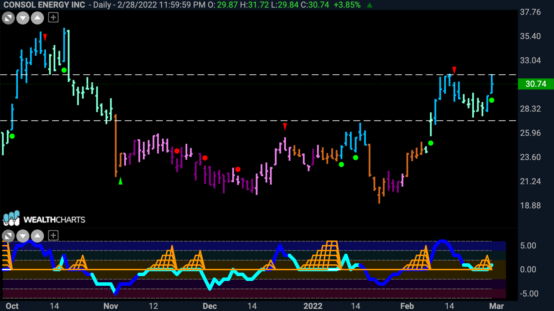This screenshot has height=311, width=554.
Task: Click the down-triangle icon of the oscillator panel
Action: pos(23,236)
